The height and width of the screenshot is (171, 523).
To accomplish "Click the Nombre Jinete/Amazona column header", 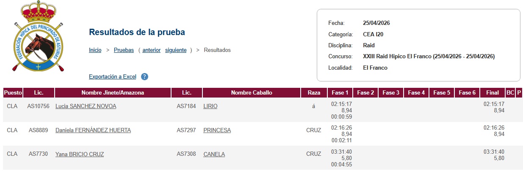I will pyautogui.click(x=113, y=93).
